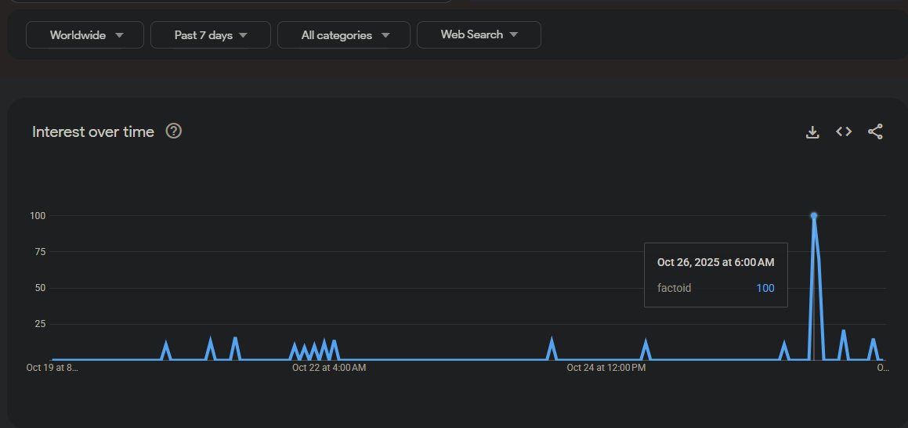Open the All categories dropdown
The image size is (908, 428).
coord(344,34)
